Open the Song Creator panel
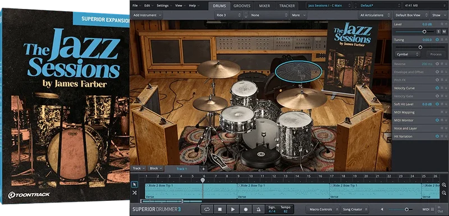 [355, 209]
